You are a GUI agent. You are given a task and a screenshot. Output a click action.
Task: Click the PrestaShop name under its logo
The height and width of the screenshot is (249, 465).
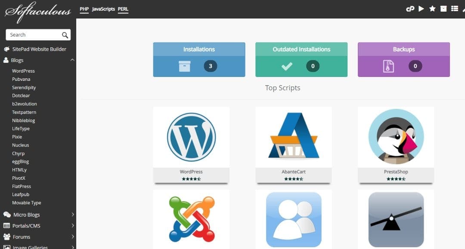[x=396, y=172]
